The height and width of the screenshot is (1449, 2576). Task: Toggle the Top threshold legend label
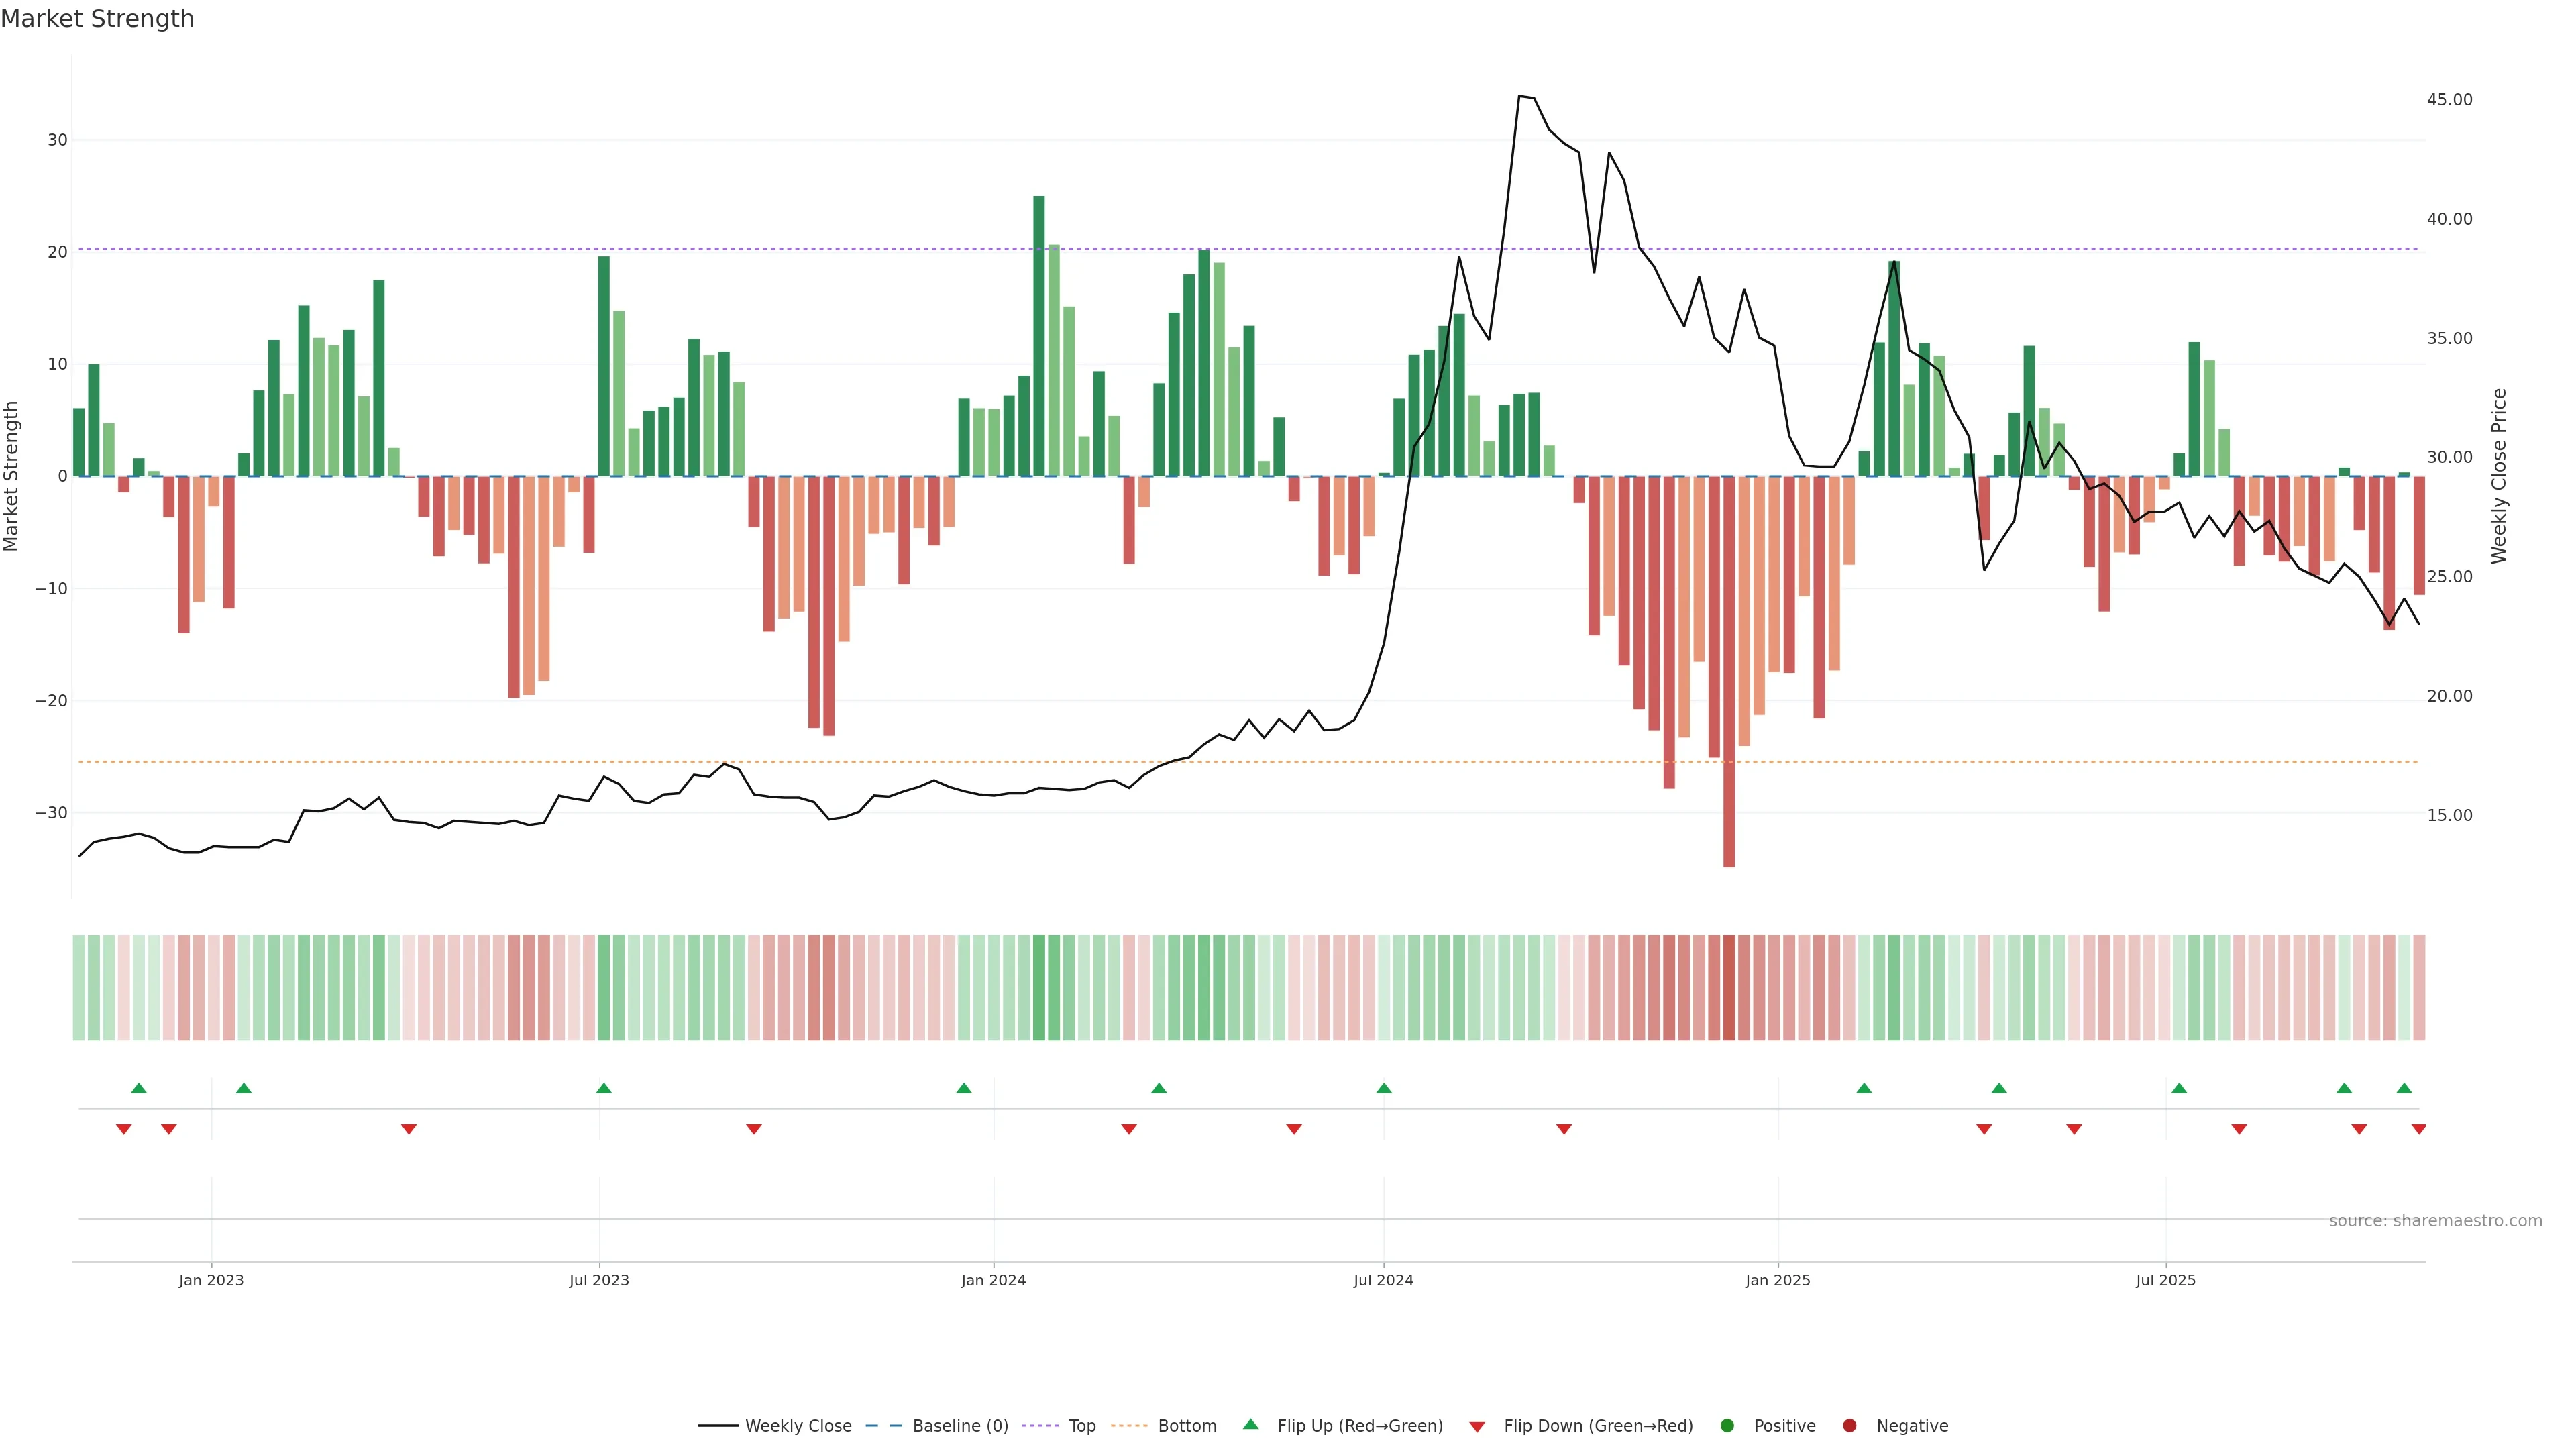coord(1082,1426)
